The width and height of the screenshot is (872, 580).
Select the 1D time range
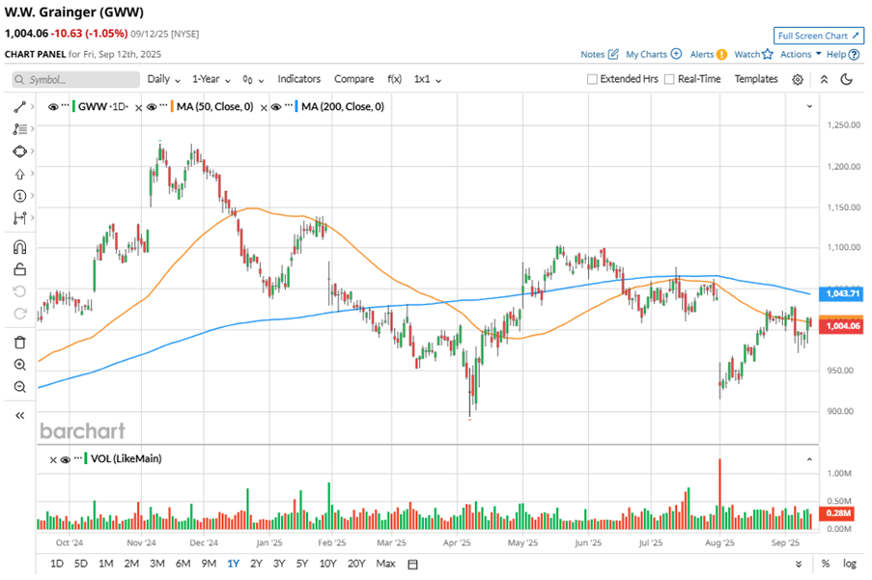pyautogui.click(x=57, y=564)
